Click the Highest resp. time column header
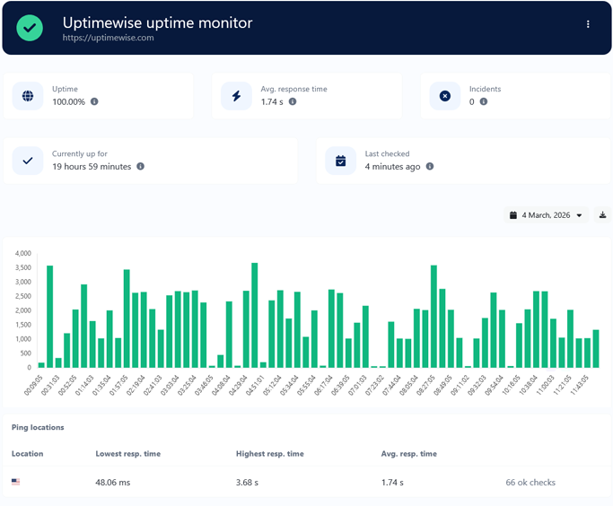The image size is (613, 506). coord(269,454)
